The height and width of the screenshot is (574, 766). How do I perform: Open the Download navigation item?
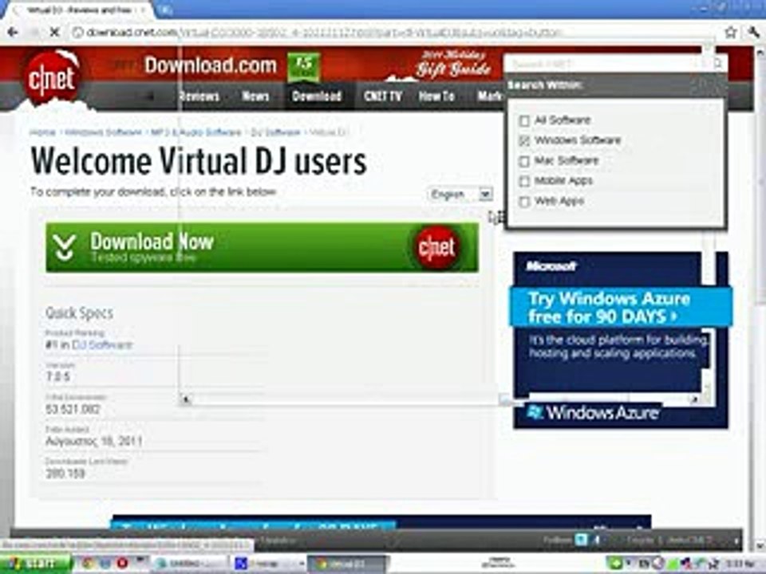tap(317, 96)
